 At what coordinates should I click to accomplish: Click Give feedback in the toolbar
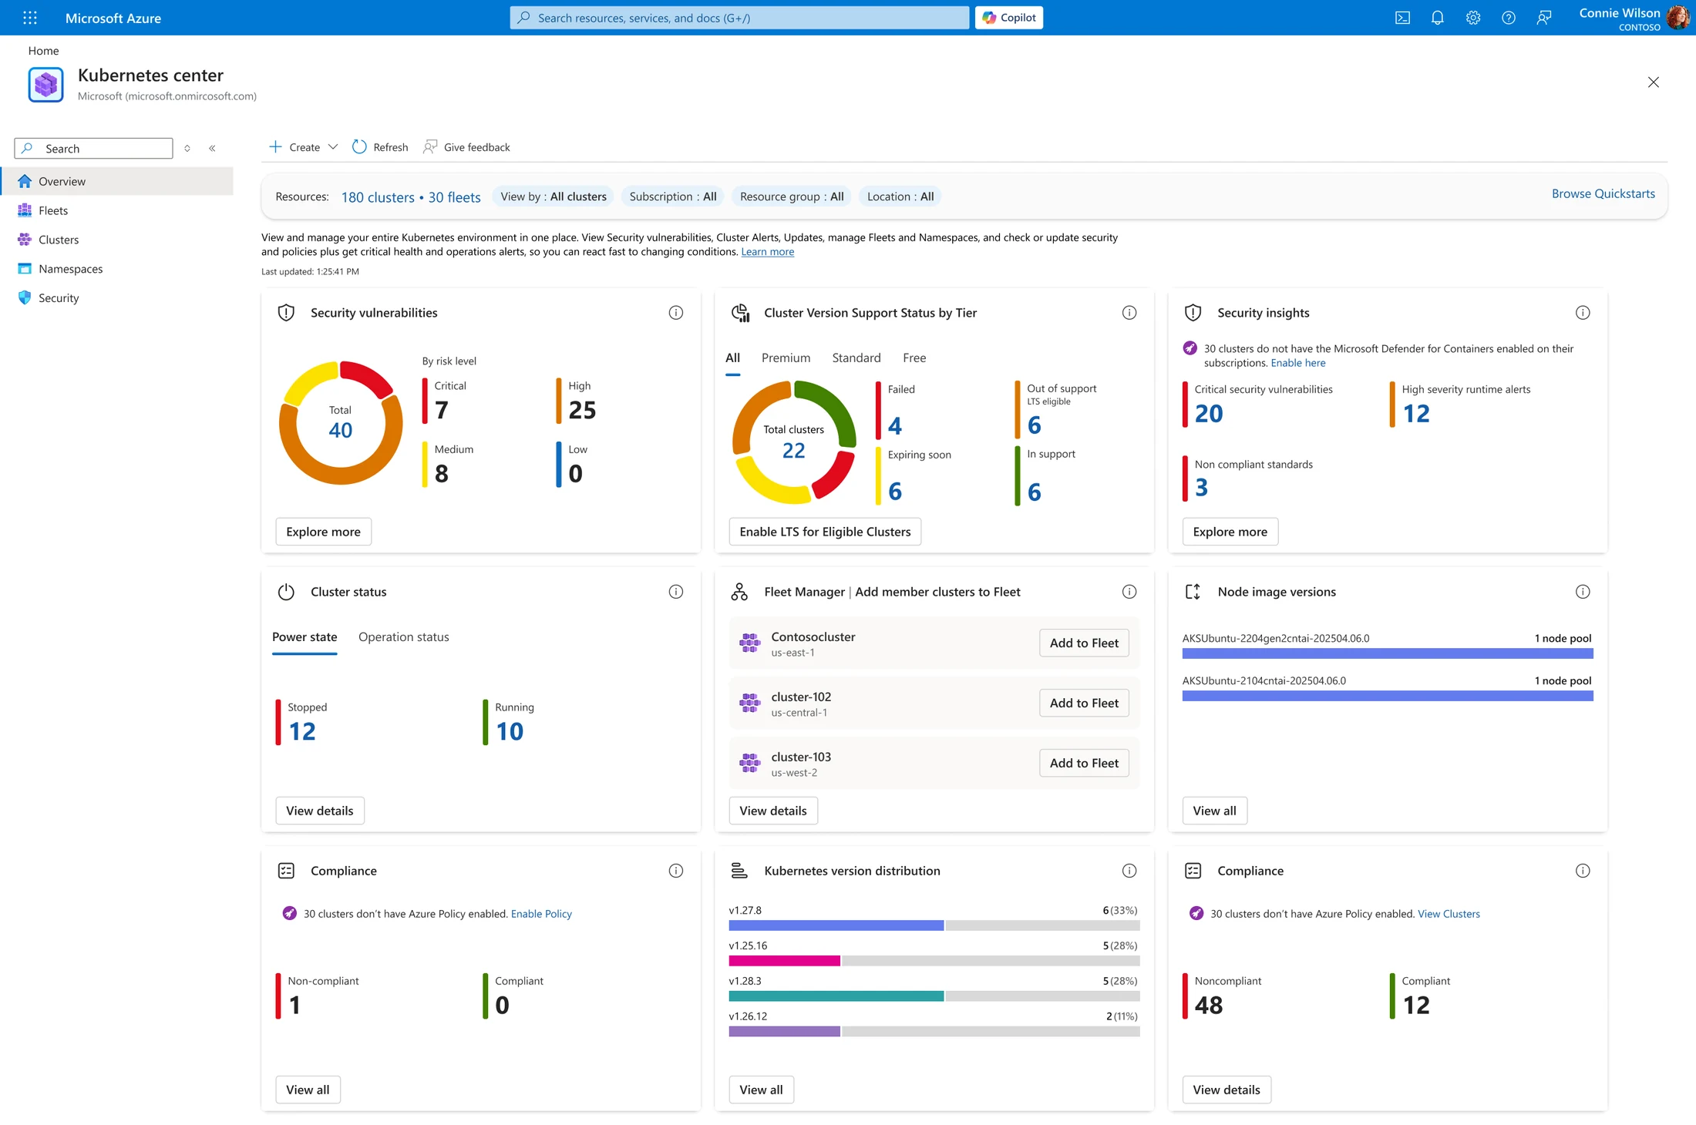[467, 147]
